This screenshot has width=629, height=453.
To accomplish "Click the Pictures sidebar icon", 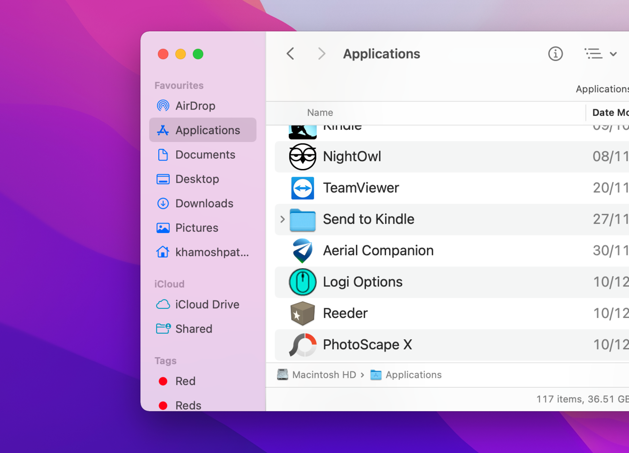I will tap(163, 228).
